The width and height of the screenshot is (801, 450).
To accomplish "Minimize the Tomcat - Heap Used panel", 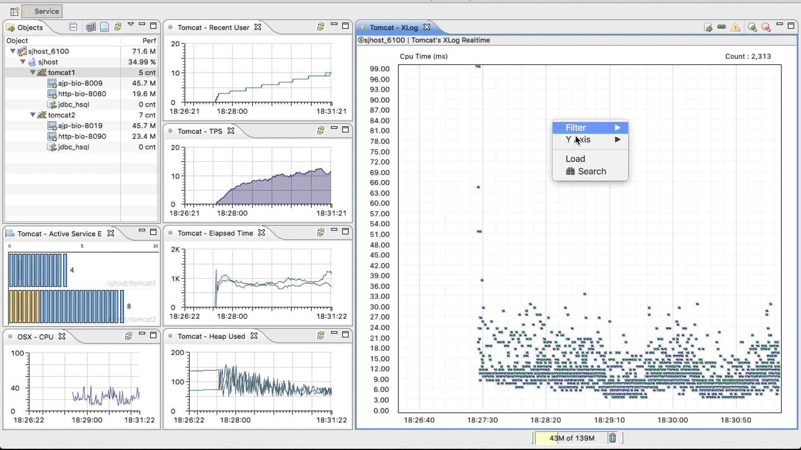I will click(334, 333).
